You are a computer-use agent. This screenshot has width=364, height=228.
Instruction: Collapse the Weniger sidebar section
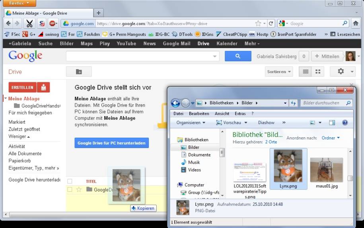(x=19, y=136)
